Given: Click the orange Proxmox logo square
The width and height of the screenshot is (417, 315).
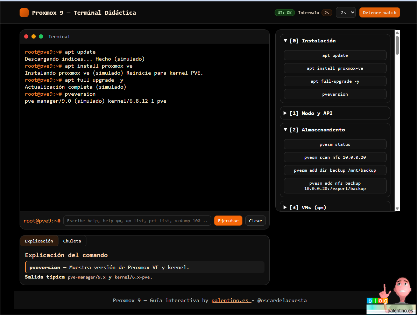Looking at the screenshot, I should coord(24,13).
